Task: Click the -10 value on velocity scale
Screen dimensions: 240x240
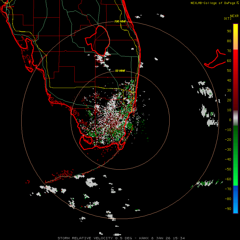Action: click(x=228, y=130)
